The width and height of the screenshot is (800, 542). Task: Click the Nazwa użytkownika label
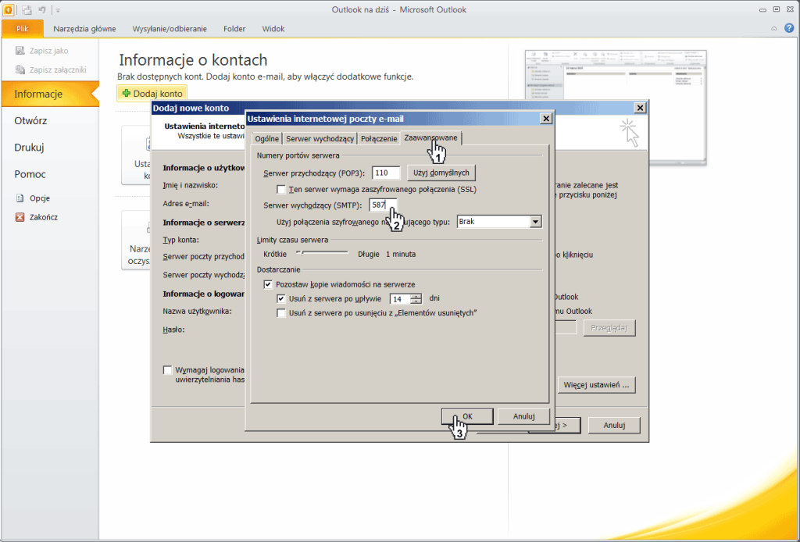click(x=198, y=311)
